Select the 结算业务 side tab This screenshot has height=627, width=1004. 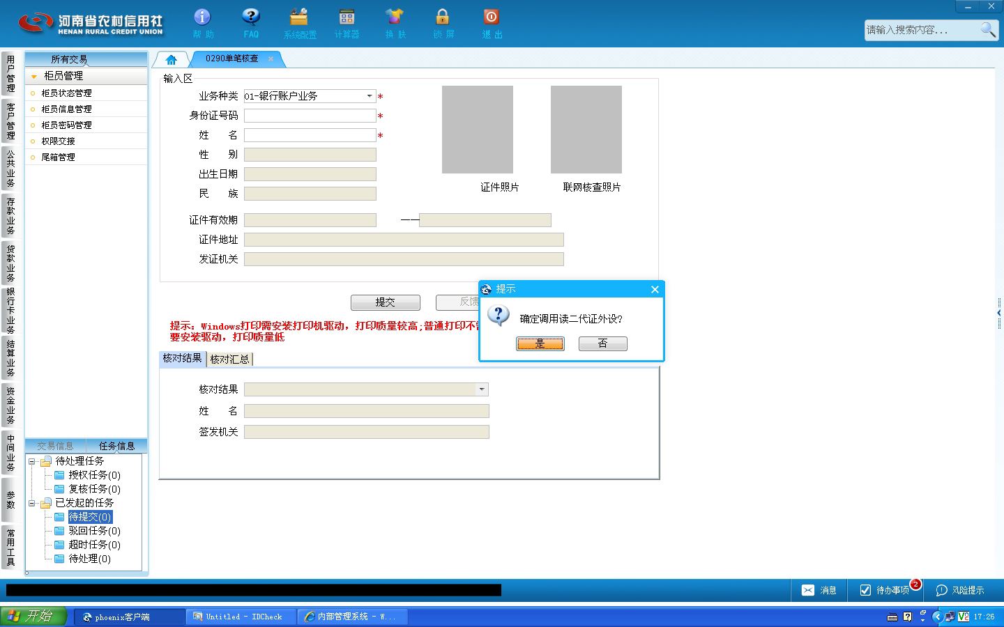coord(10,357)
